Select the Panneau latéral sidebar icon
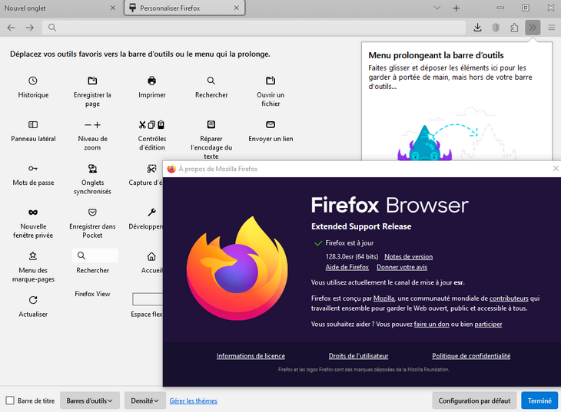The width and height of the screenshot is (561, 412). (x=33, y=125)
